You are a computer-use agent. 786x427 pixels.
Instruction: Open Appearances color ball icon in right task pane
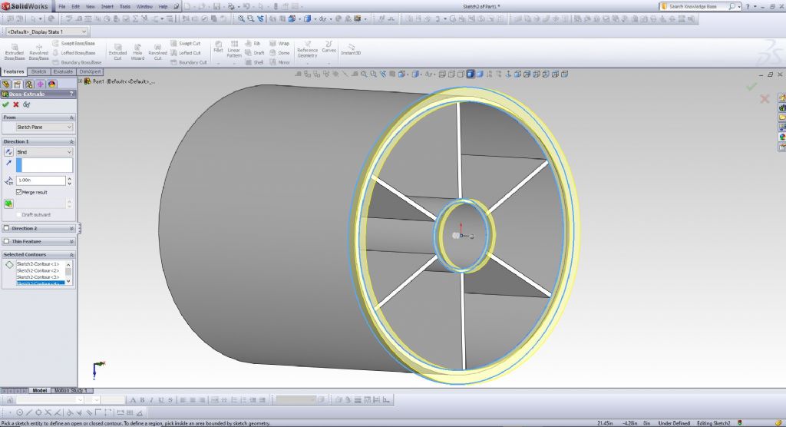[x=782, y=137]
